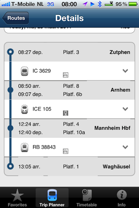Viewport: 139px width, 208px height.
Task: Tap the IC 3629 train icon
Action: pyautogui.click(x=24, y=71)
